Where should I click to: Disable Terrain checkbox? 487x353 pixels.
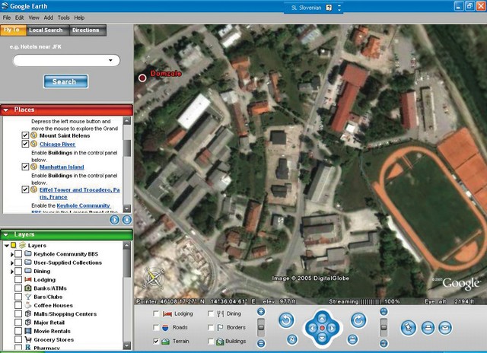point(156,341)
